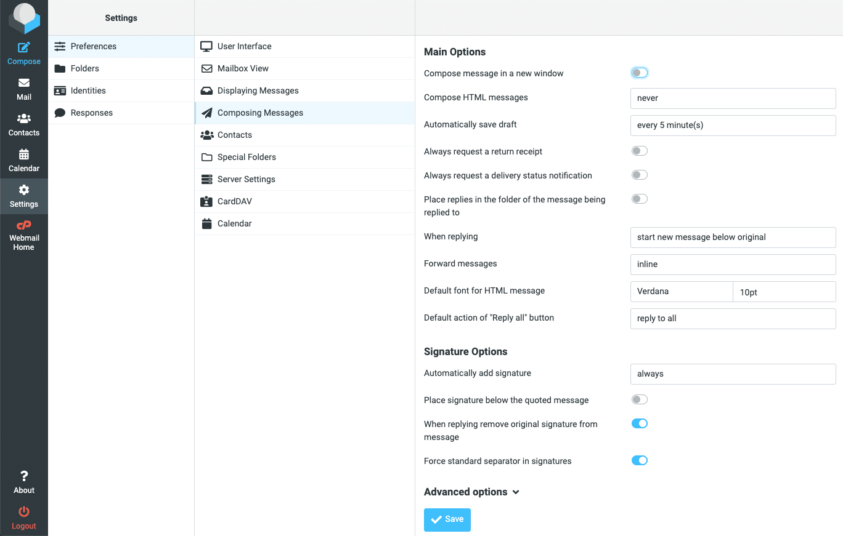Open the Identities settings

88,90
